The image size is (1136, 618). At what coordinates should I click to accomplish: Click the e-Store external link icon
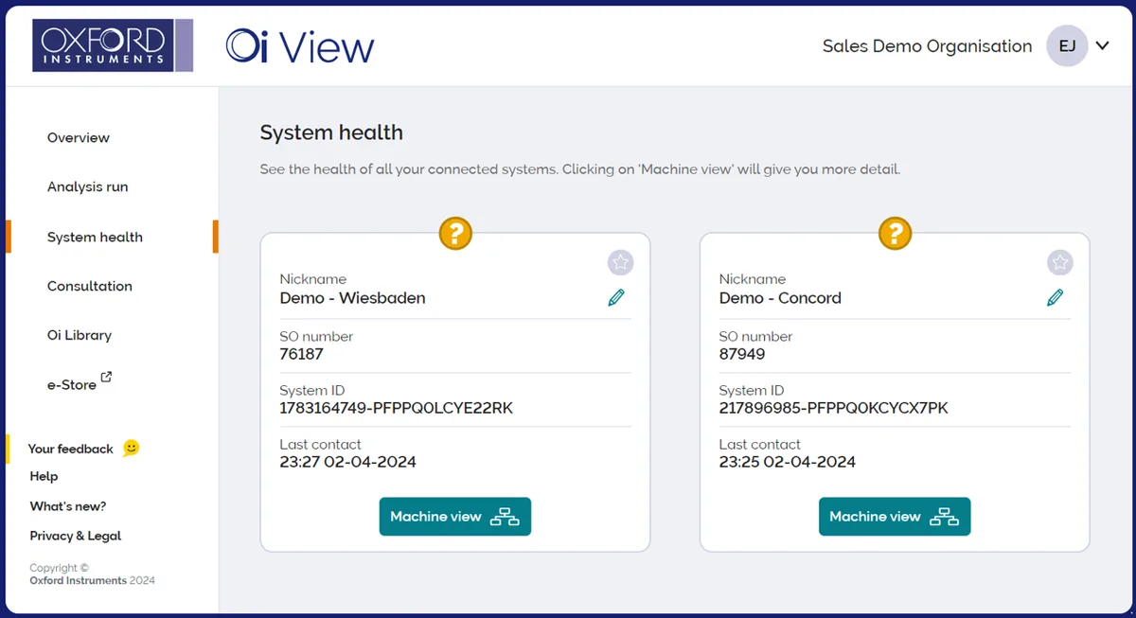[x=106, y=378]
